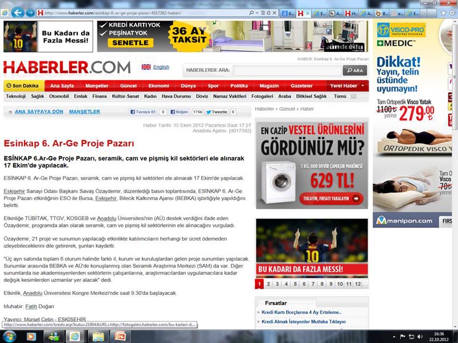Click the Haberlerde Ara search input field
Image resolution: width=458 pixels, height=343 pixels.
coord(287,70)
